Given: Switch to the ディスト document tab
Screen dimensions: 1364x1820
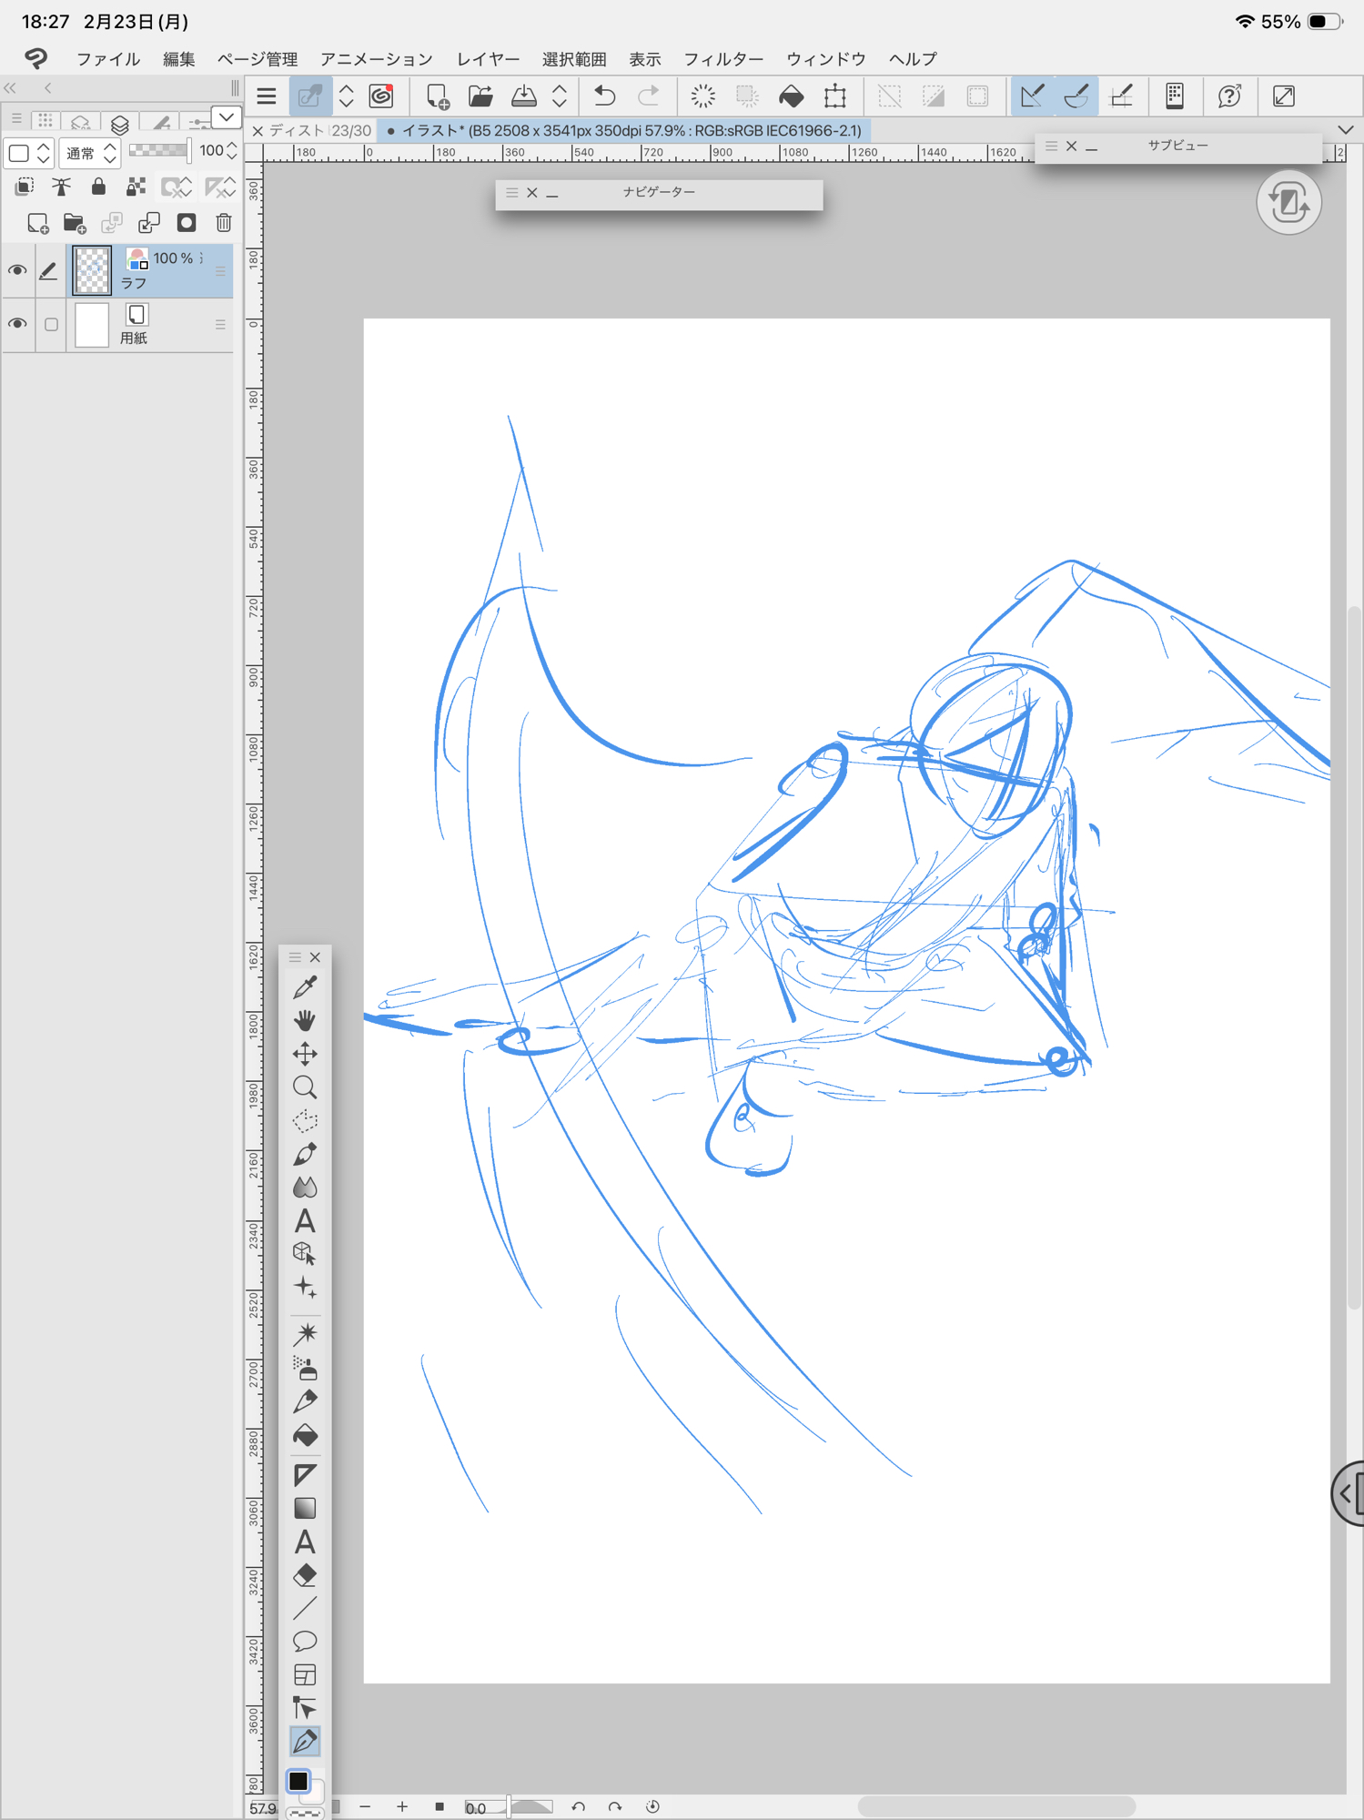Looking at the screenshot, I should tap(309, 131).
